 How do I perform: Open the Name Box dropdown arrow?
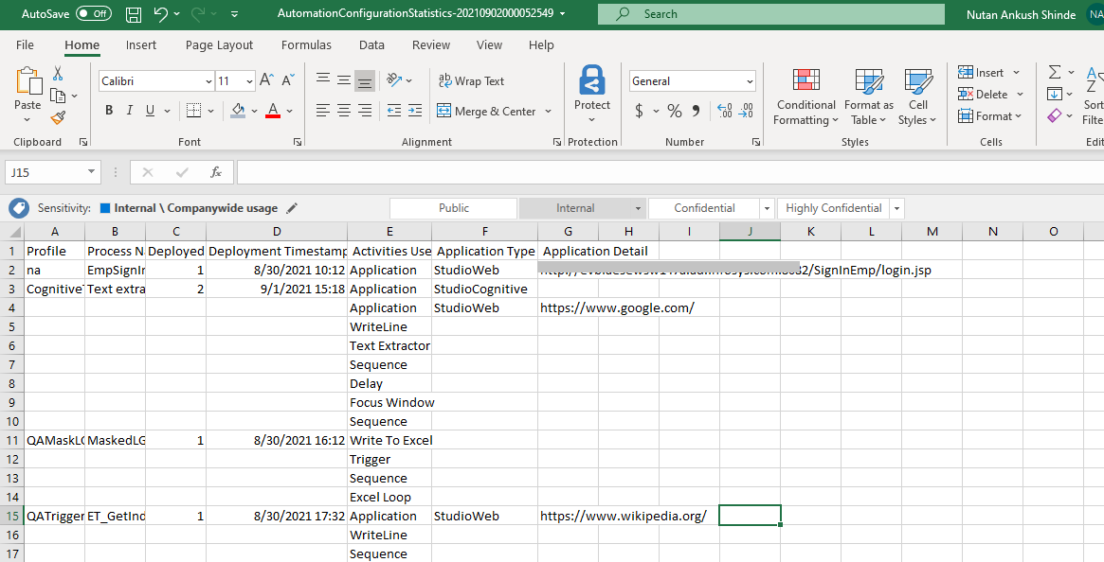pyautogui.click(x=92, y=172)
